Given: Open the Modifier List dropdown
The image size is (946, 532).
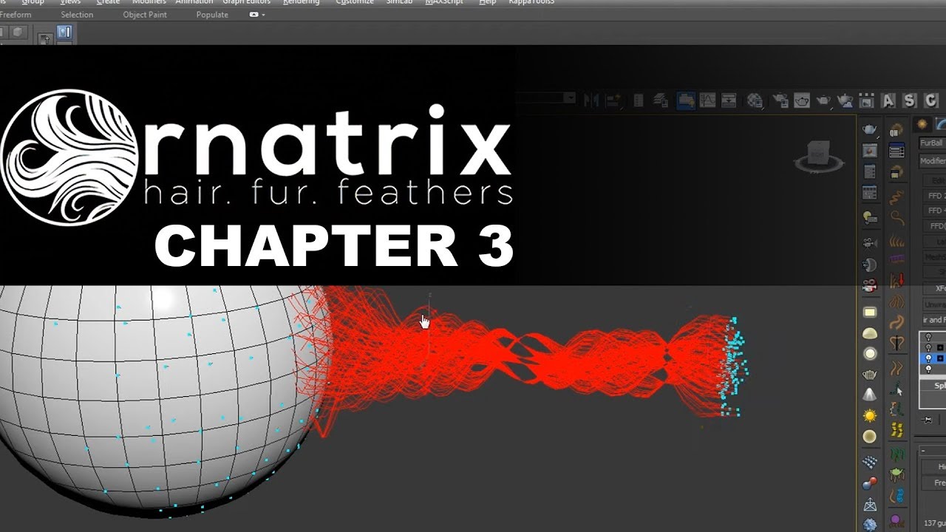Looking at the screenshot, I should coord(931,160).
